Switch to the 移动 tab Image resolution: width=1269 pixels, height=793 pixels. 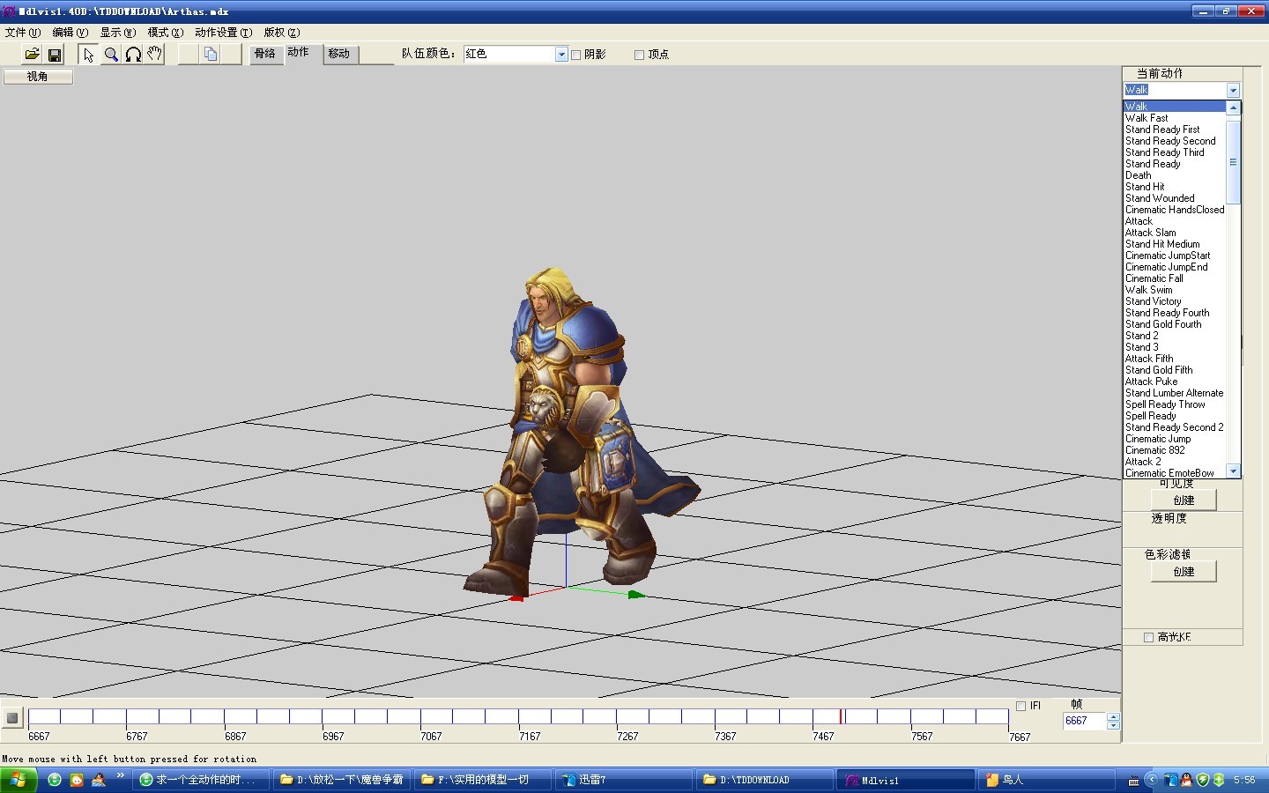pos(339,54)
